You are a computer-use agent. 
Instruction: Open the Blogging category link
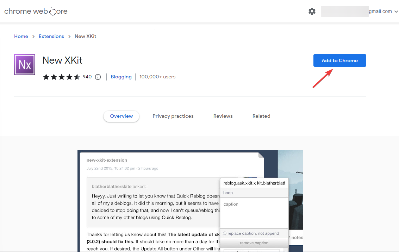tap(121, 77)
